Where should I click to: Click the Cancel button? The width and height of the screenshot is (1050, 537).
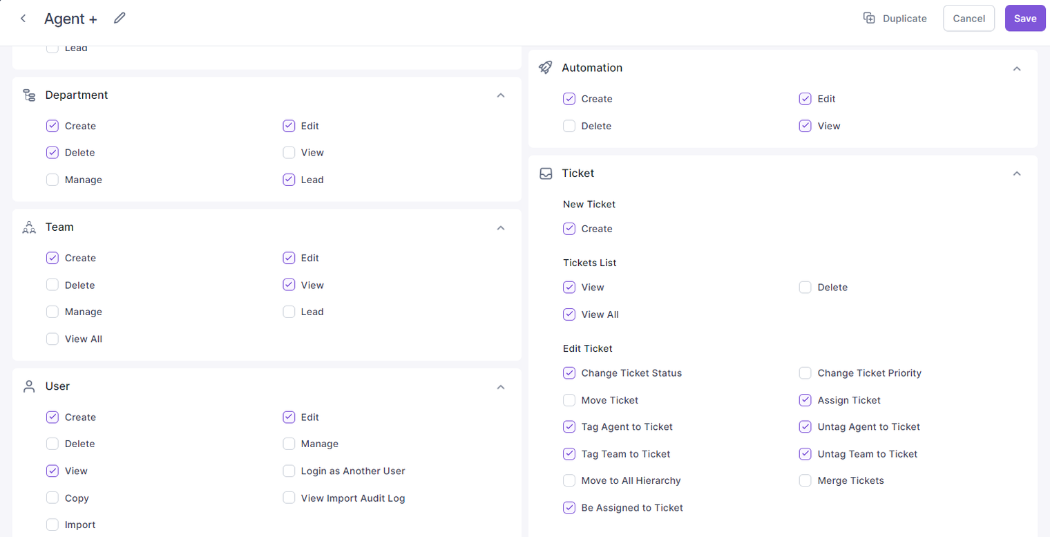pyautogui.click(x=968, y=19)
